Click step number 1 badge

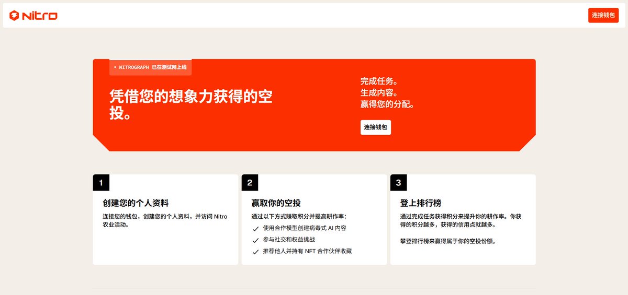click(x=101, y=183)
